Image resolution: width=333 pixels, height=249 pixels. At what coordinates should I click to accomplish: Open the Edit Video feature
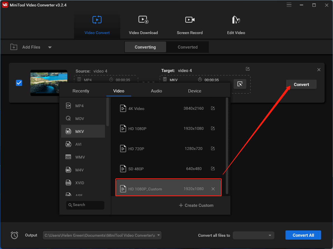[x=236, y=25]
